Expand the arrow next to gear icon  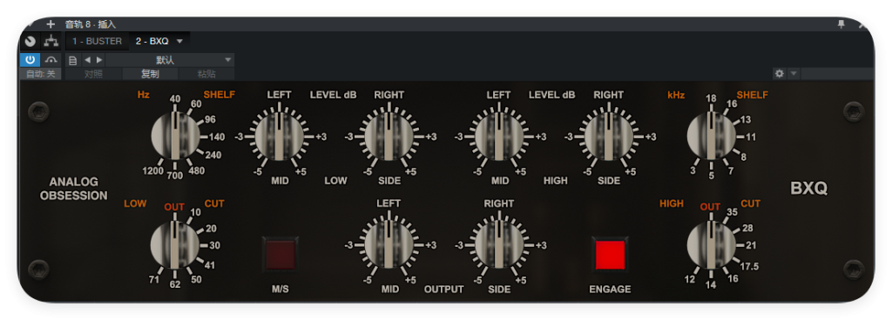pos(794,74)
